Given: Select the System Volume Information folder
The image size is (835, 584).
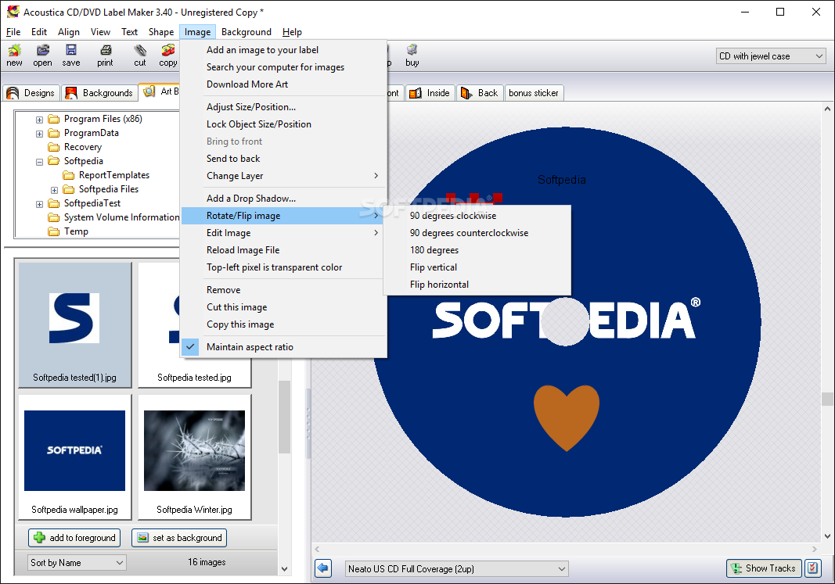Looking at the screenshot, I should point(121,217).
